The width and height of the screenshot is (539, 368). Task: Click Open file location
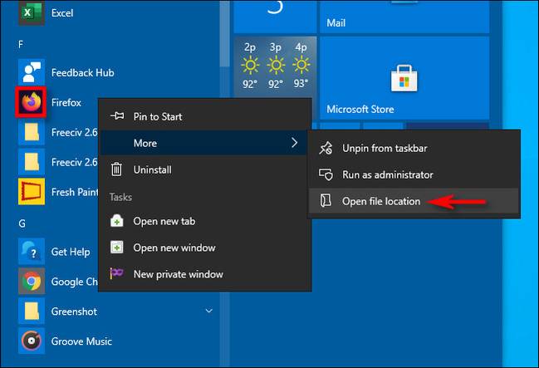point(380,201)
